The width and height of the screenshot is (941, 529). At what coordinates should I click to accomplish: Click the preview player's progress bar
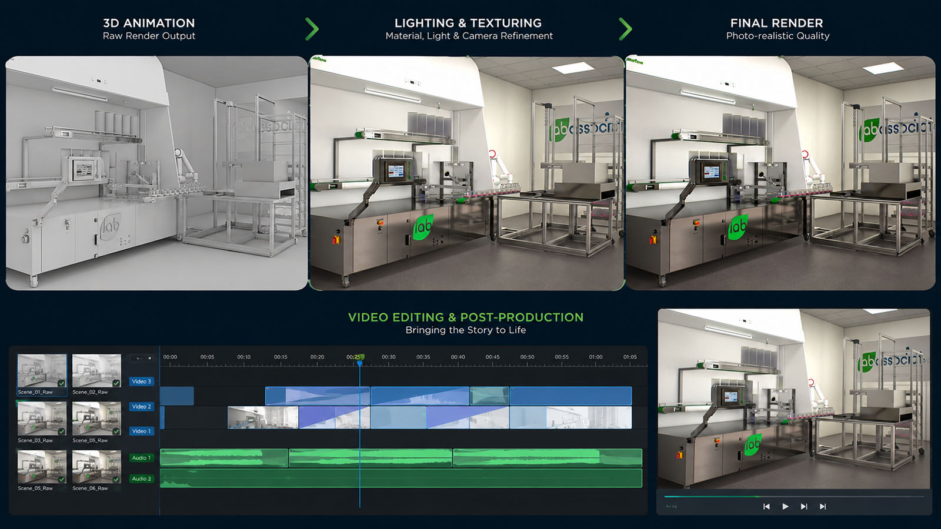794,497
